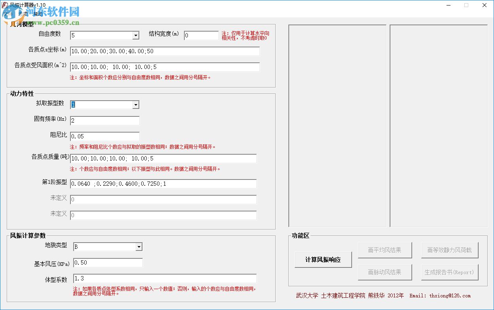Click the 结构宽度 structure width field
The image size is (494, 310).
(201, 35)
